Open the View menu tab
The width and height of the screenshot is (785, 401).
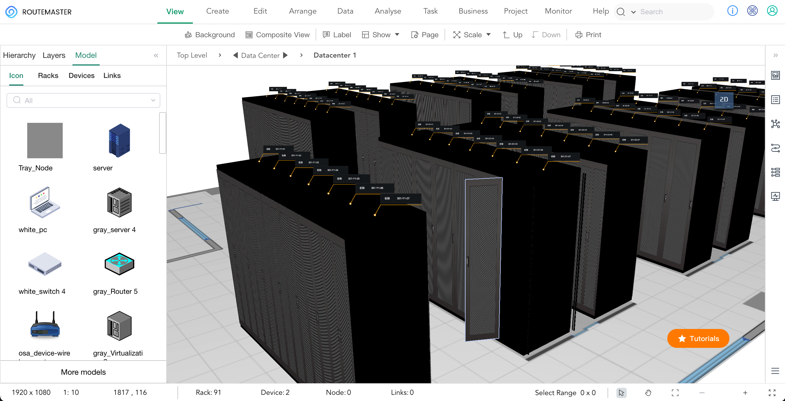click(x=175, y=12)
